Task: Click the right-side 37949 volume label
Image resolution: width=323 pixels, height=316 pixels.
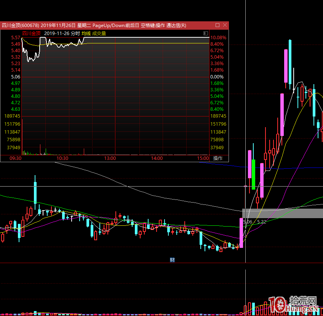Action: coord(217,147)
